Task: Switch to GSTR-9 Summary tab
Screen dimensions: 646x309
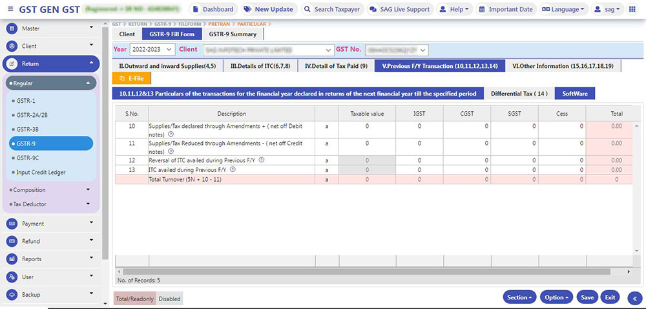Action: pyautogui.click(x=233, y=34)
